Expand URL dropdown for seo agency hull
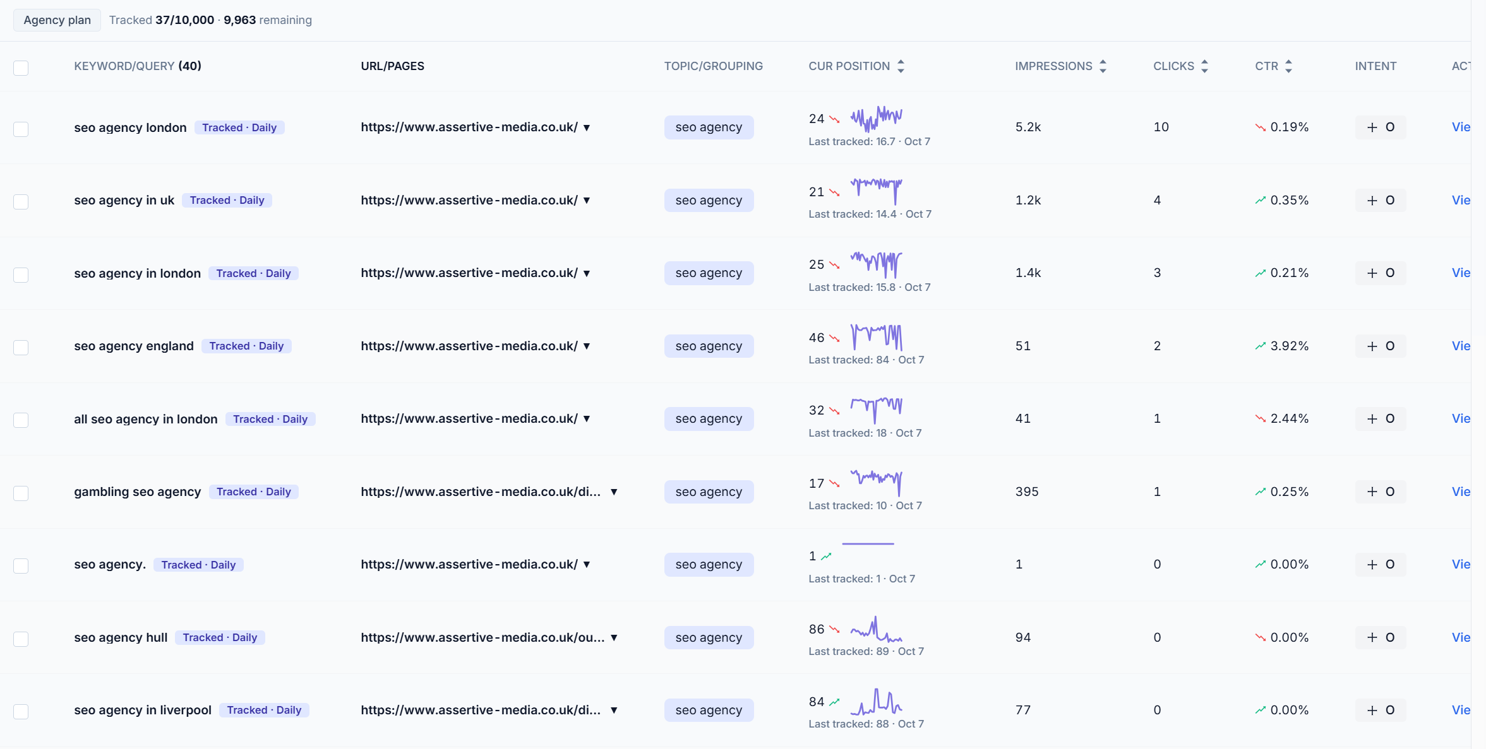1486x749 pixels. tap(614, 637)
